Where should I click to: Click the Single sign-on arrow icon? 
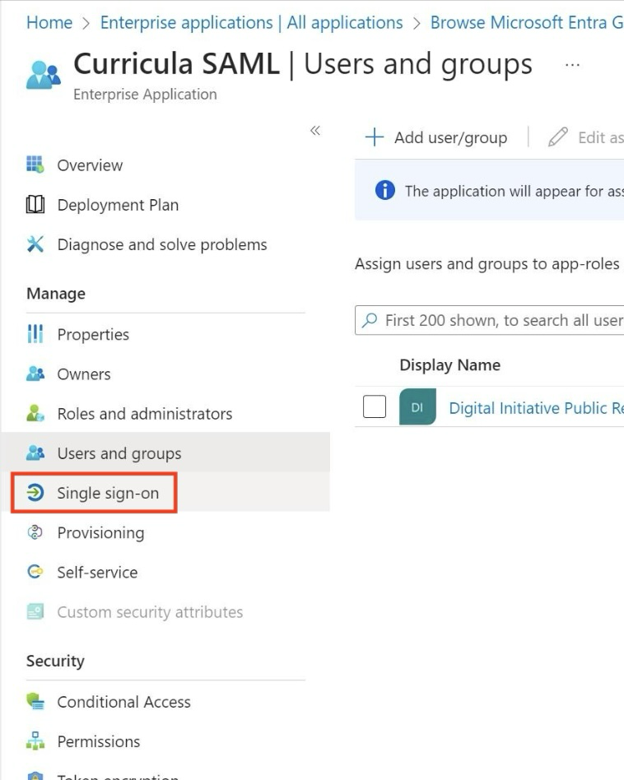point(35,493)
